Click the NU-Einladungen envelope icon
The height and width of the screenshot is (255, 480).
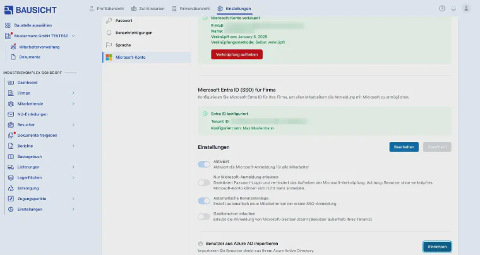(x=11, y=114)
